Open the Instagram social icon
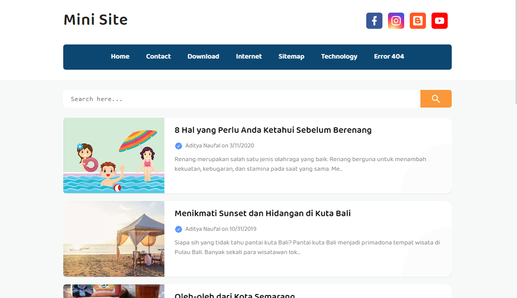 pos(396,21)
